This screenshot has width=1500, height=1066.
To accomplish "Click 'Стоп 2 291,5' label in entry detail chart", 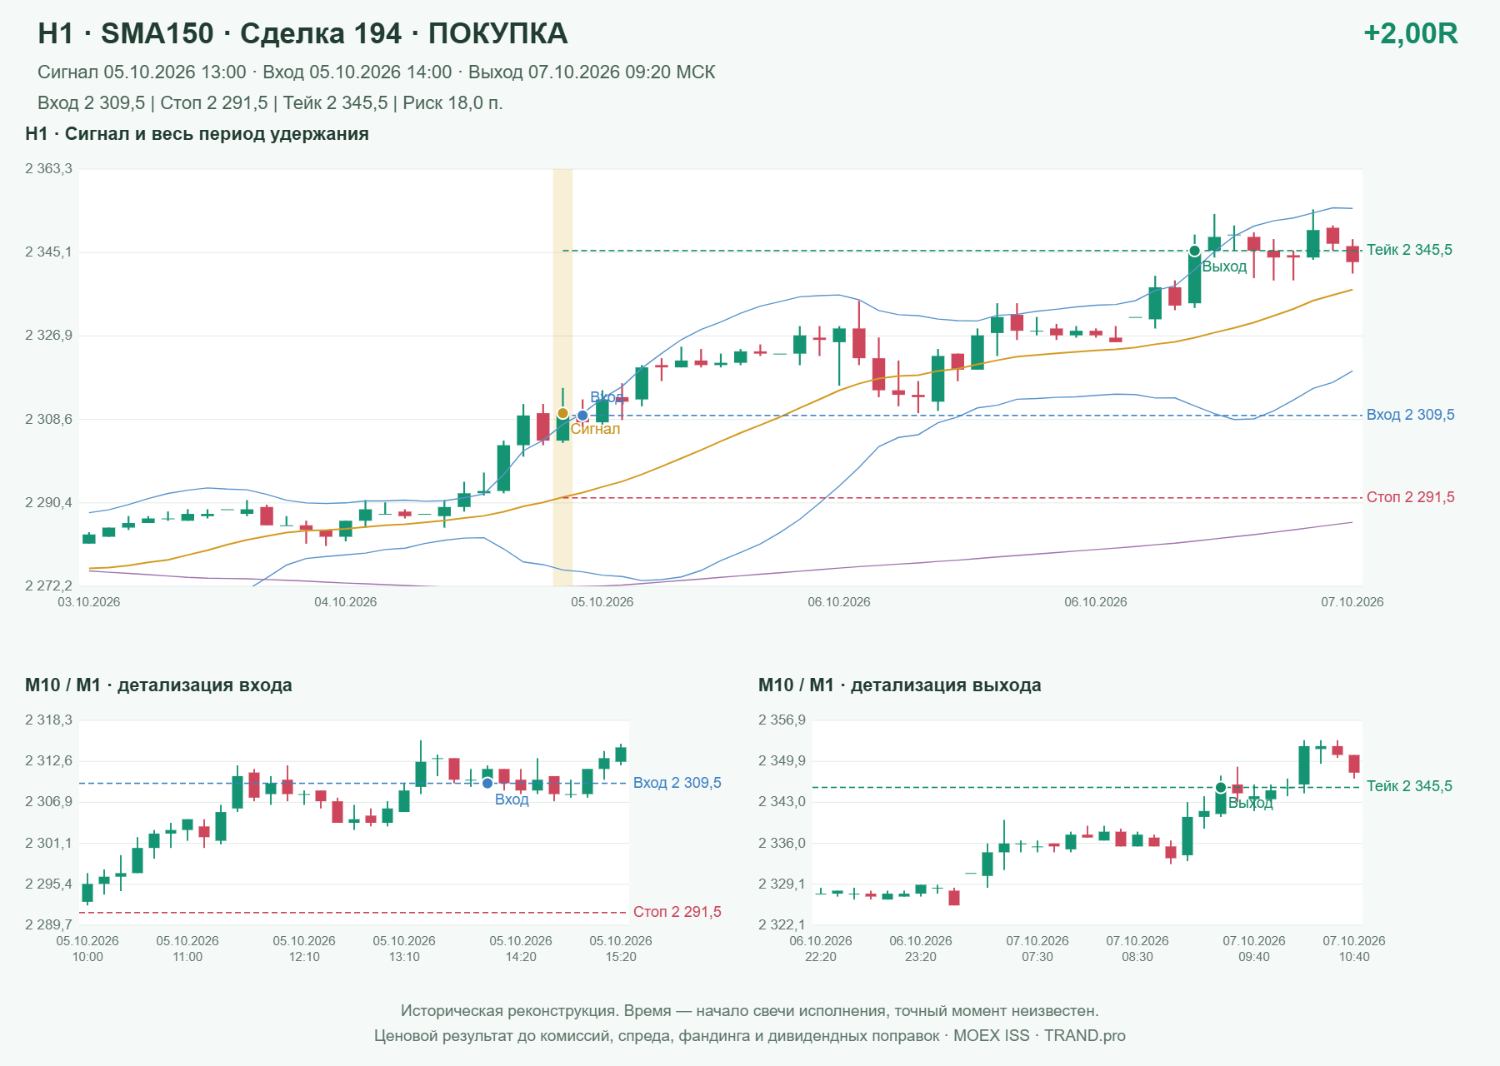I will tap(677, 912).
